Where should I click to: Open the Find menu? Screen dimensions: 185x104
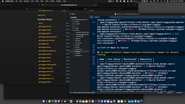(x=32, y=1)
